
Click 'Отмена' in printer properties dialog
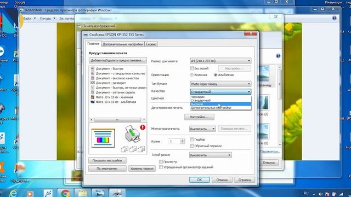coord(222,180)
